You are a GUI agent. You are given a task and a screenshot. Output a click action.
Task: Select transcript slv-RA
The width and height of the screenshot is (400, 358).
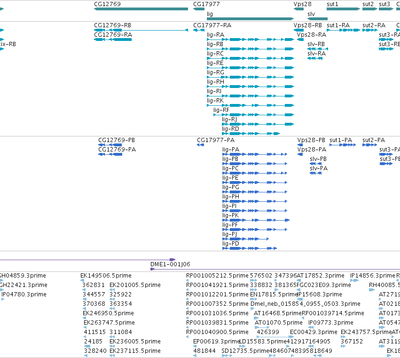click(x=315, y=58)
